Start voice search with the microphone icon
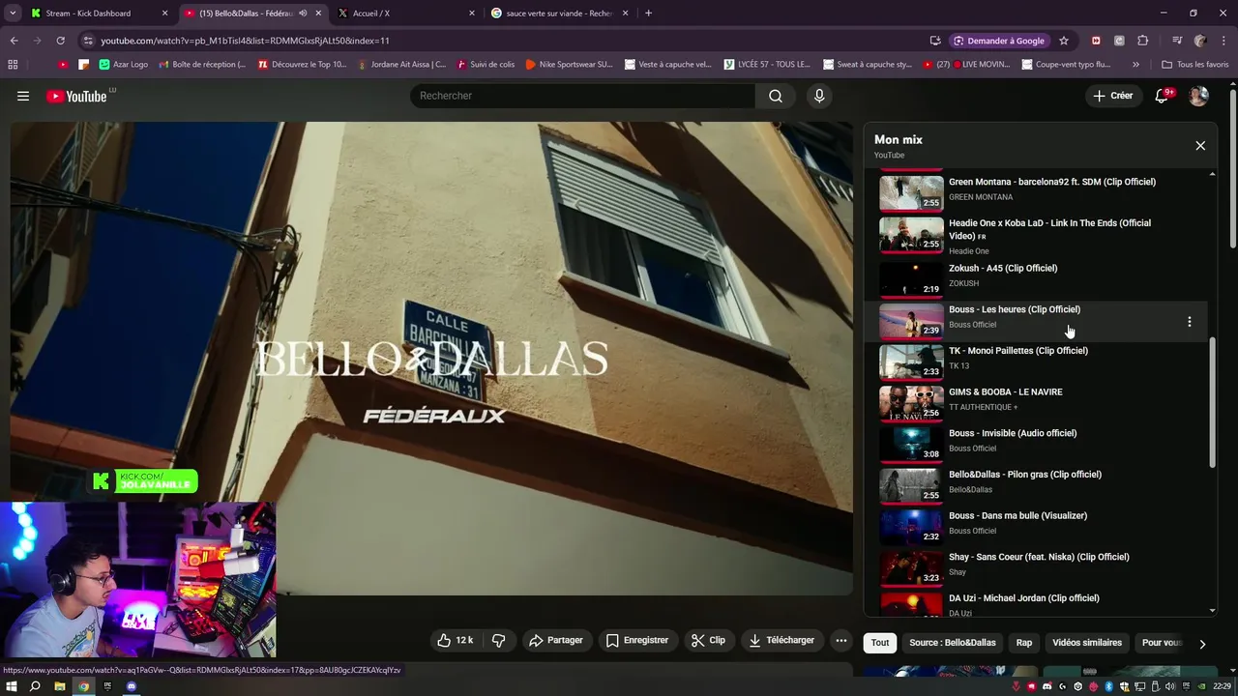This screenshot has height=696, width=1238. coord(819,96)
